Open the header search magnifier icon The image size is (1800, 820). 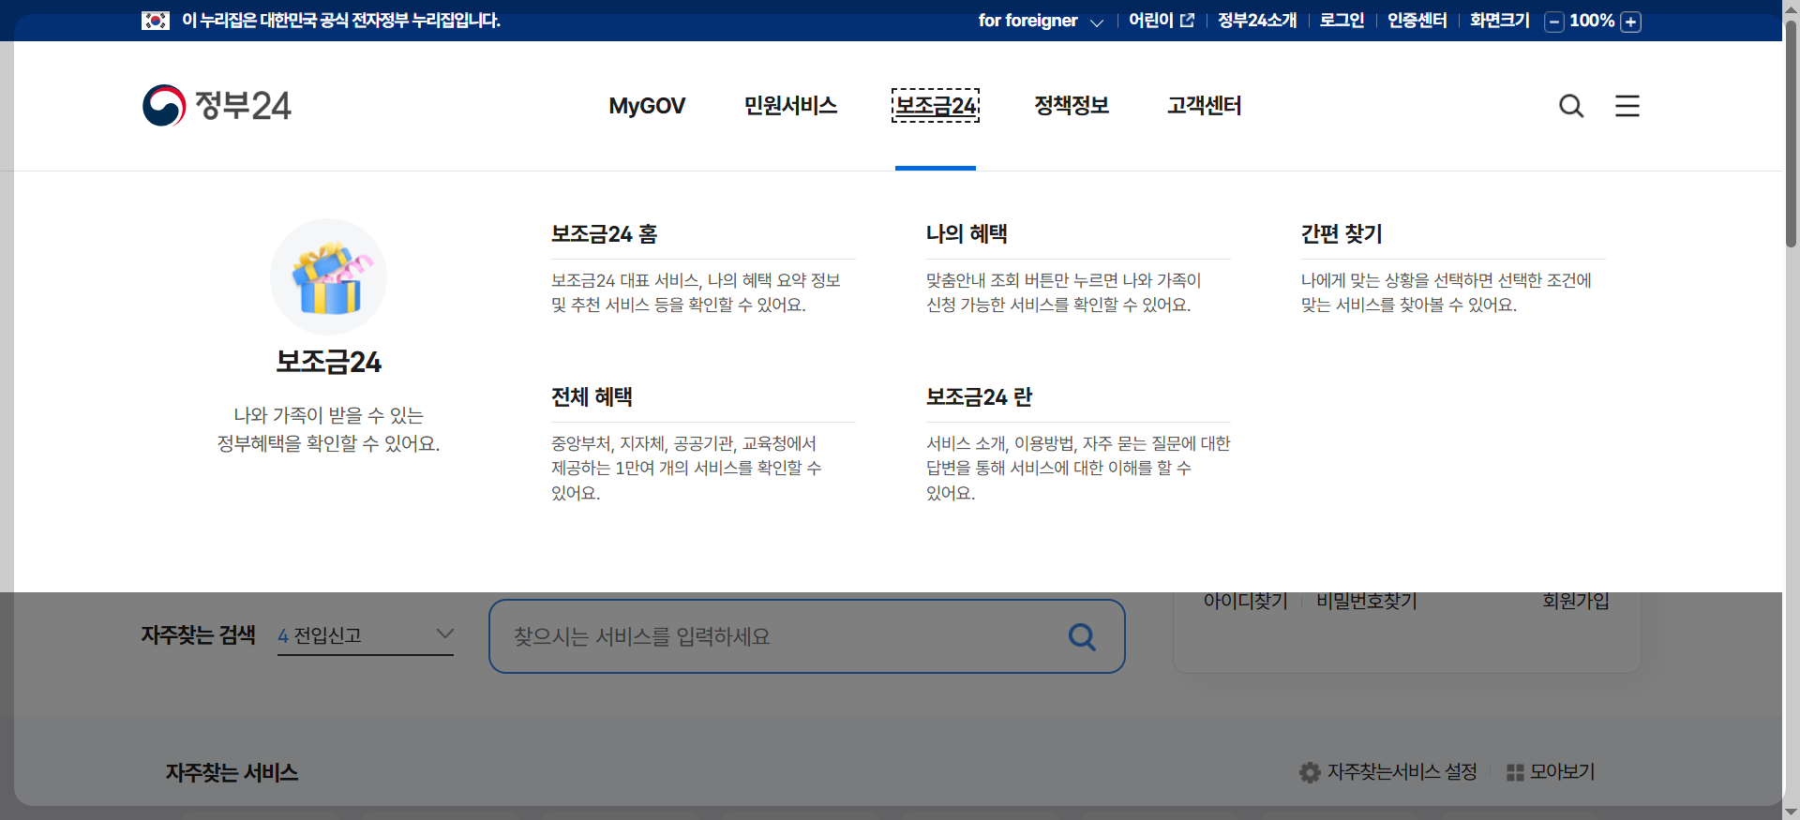pyautogui.click(x=1571, y=106)
